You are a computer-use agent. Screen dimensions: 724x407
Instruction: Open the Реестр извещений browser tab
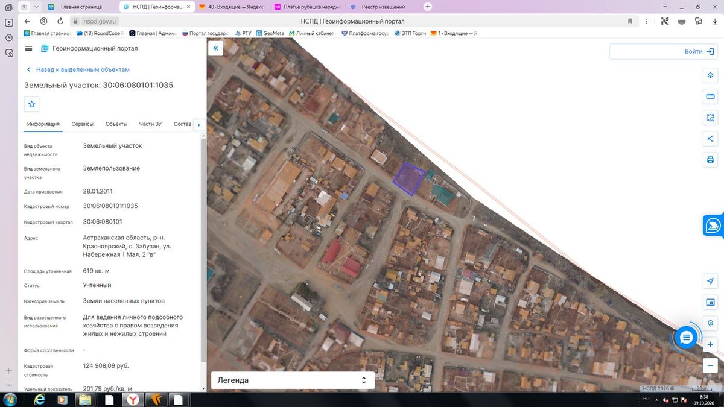click(x=383, y=7)
